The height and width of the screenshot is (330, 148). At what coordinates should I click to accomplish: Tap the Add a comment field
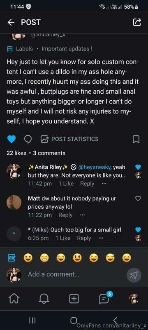tap(76, 274)
